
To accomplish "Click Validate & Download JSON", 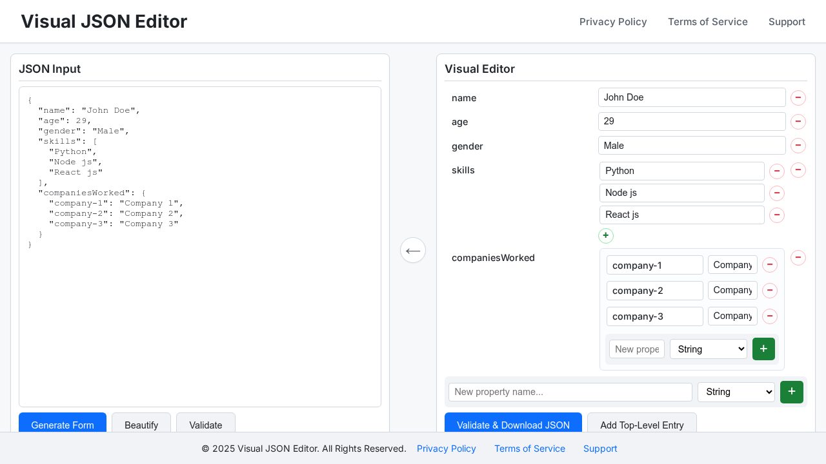I will click(x=513, y=425).
